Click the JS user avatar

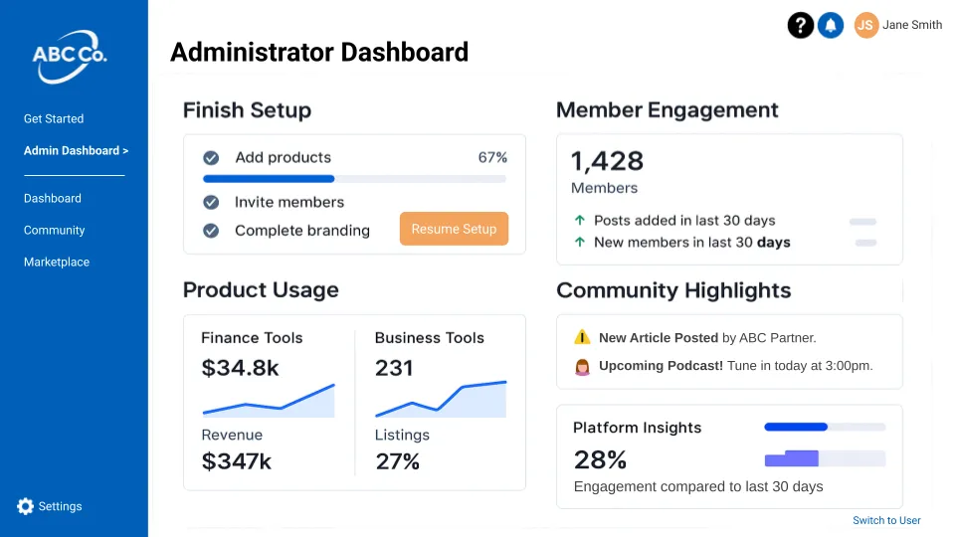click(x=866, y=25)
